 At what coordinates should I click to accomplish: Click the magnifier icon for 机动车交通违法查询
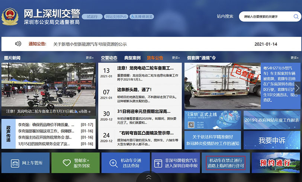click(x=113, y=163)
